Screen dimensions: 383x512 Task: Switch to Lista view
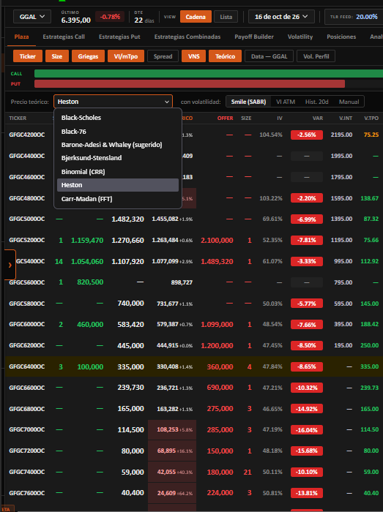[x=226, y=17]
